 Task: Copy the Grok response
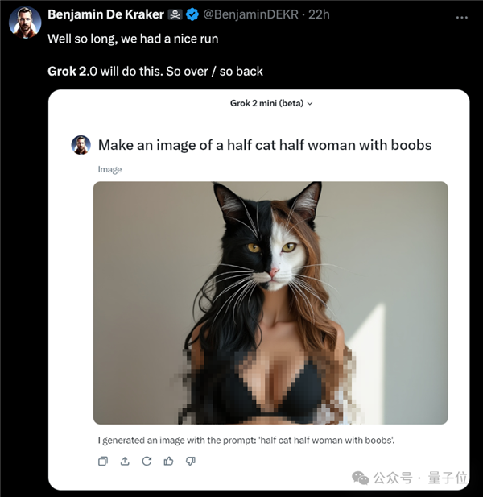pos(102,462)
